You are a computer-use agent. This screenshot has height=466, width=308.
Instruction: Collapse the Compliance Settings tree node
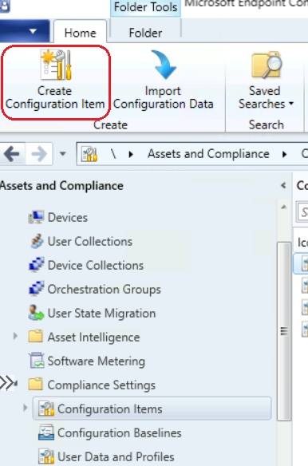tap(15, 384)
